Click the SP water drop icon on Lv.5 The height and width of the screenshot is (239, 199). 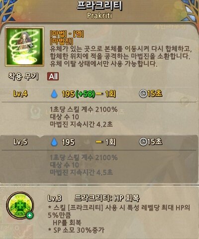pos(54,142)
